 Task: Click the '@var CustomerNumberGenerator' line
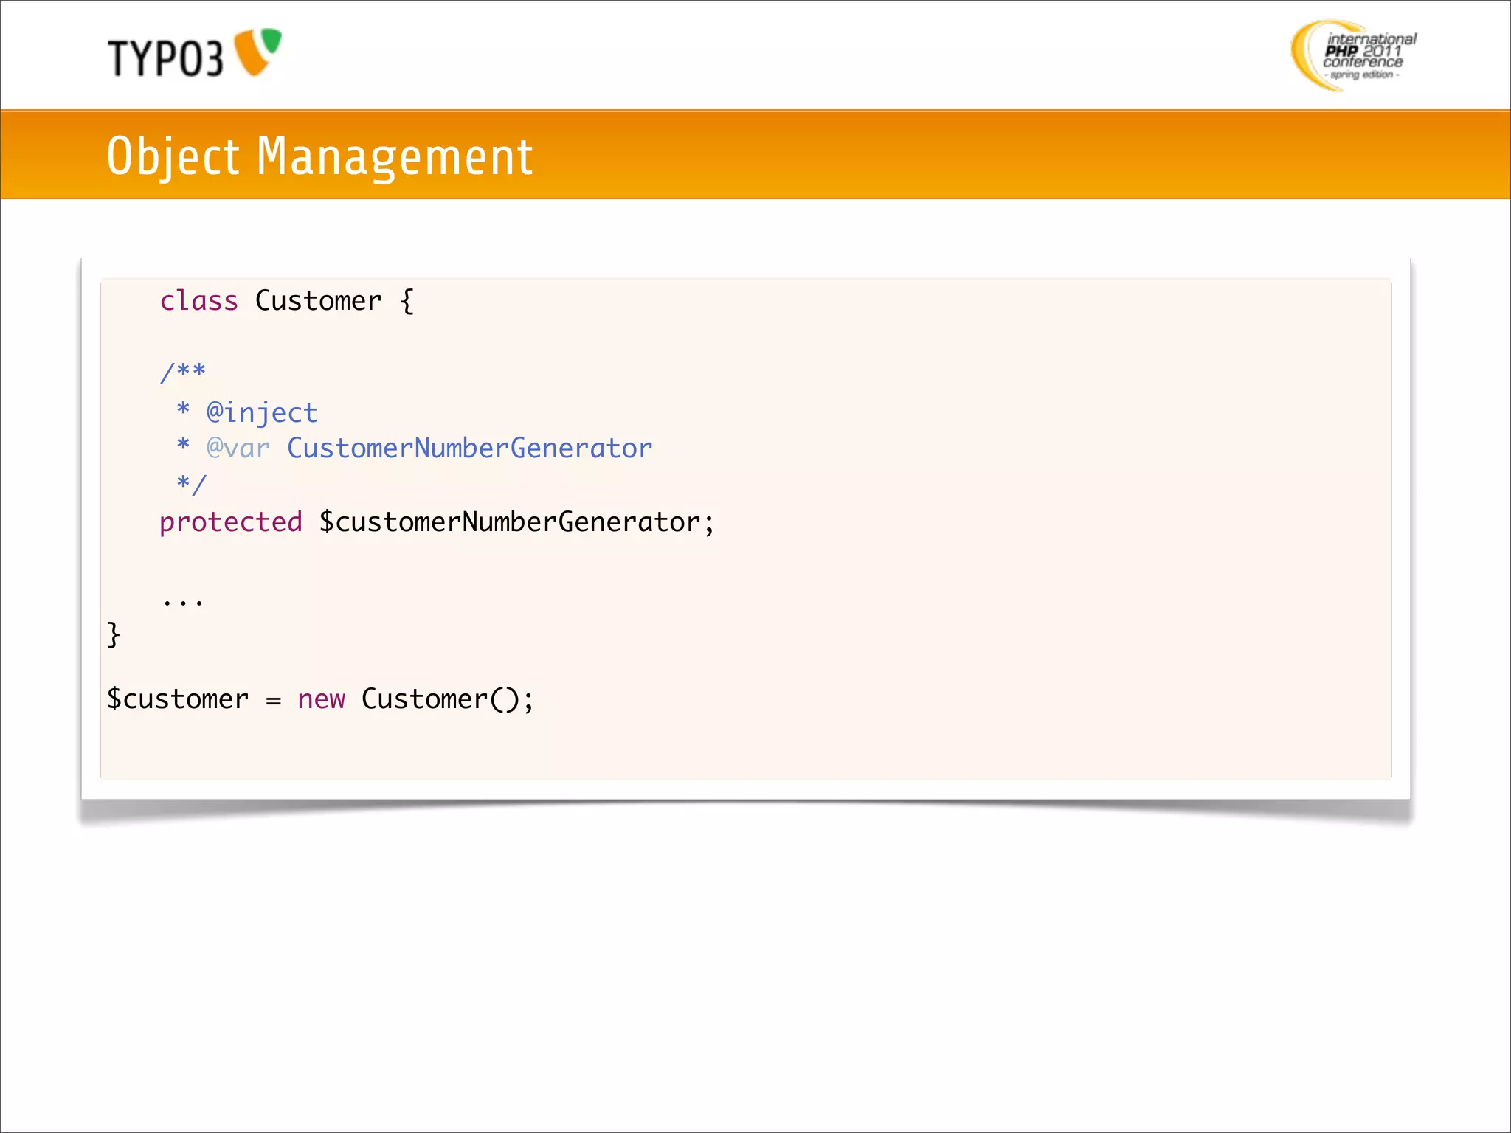pyautogui.click(x=415, y=448)
